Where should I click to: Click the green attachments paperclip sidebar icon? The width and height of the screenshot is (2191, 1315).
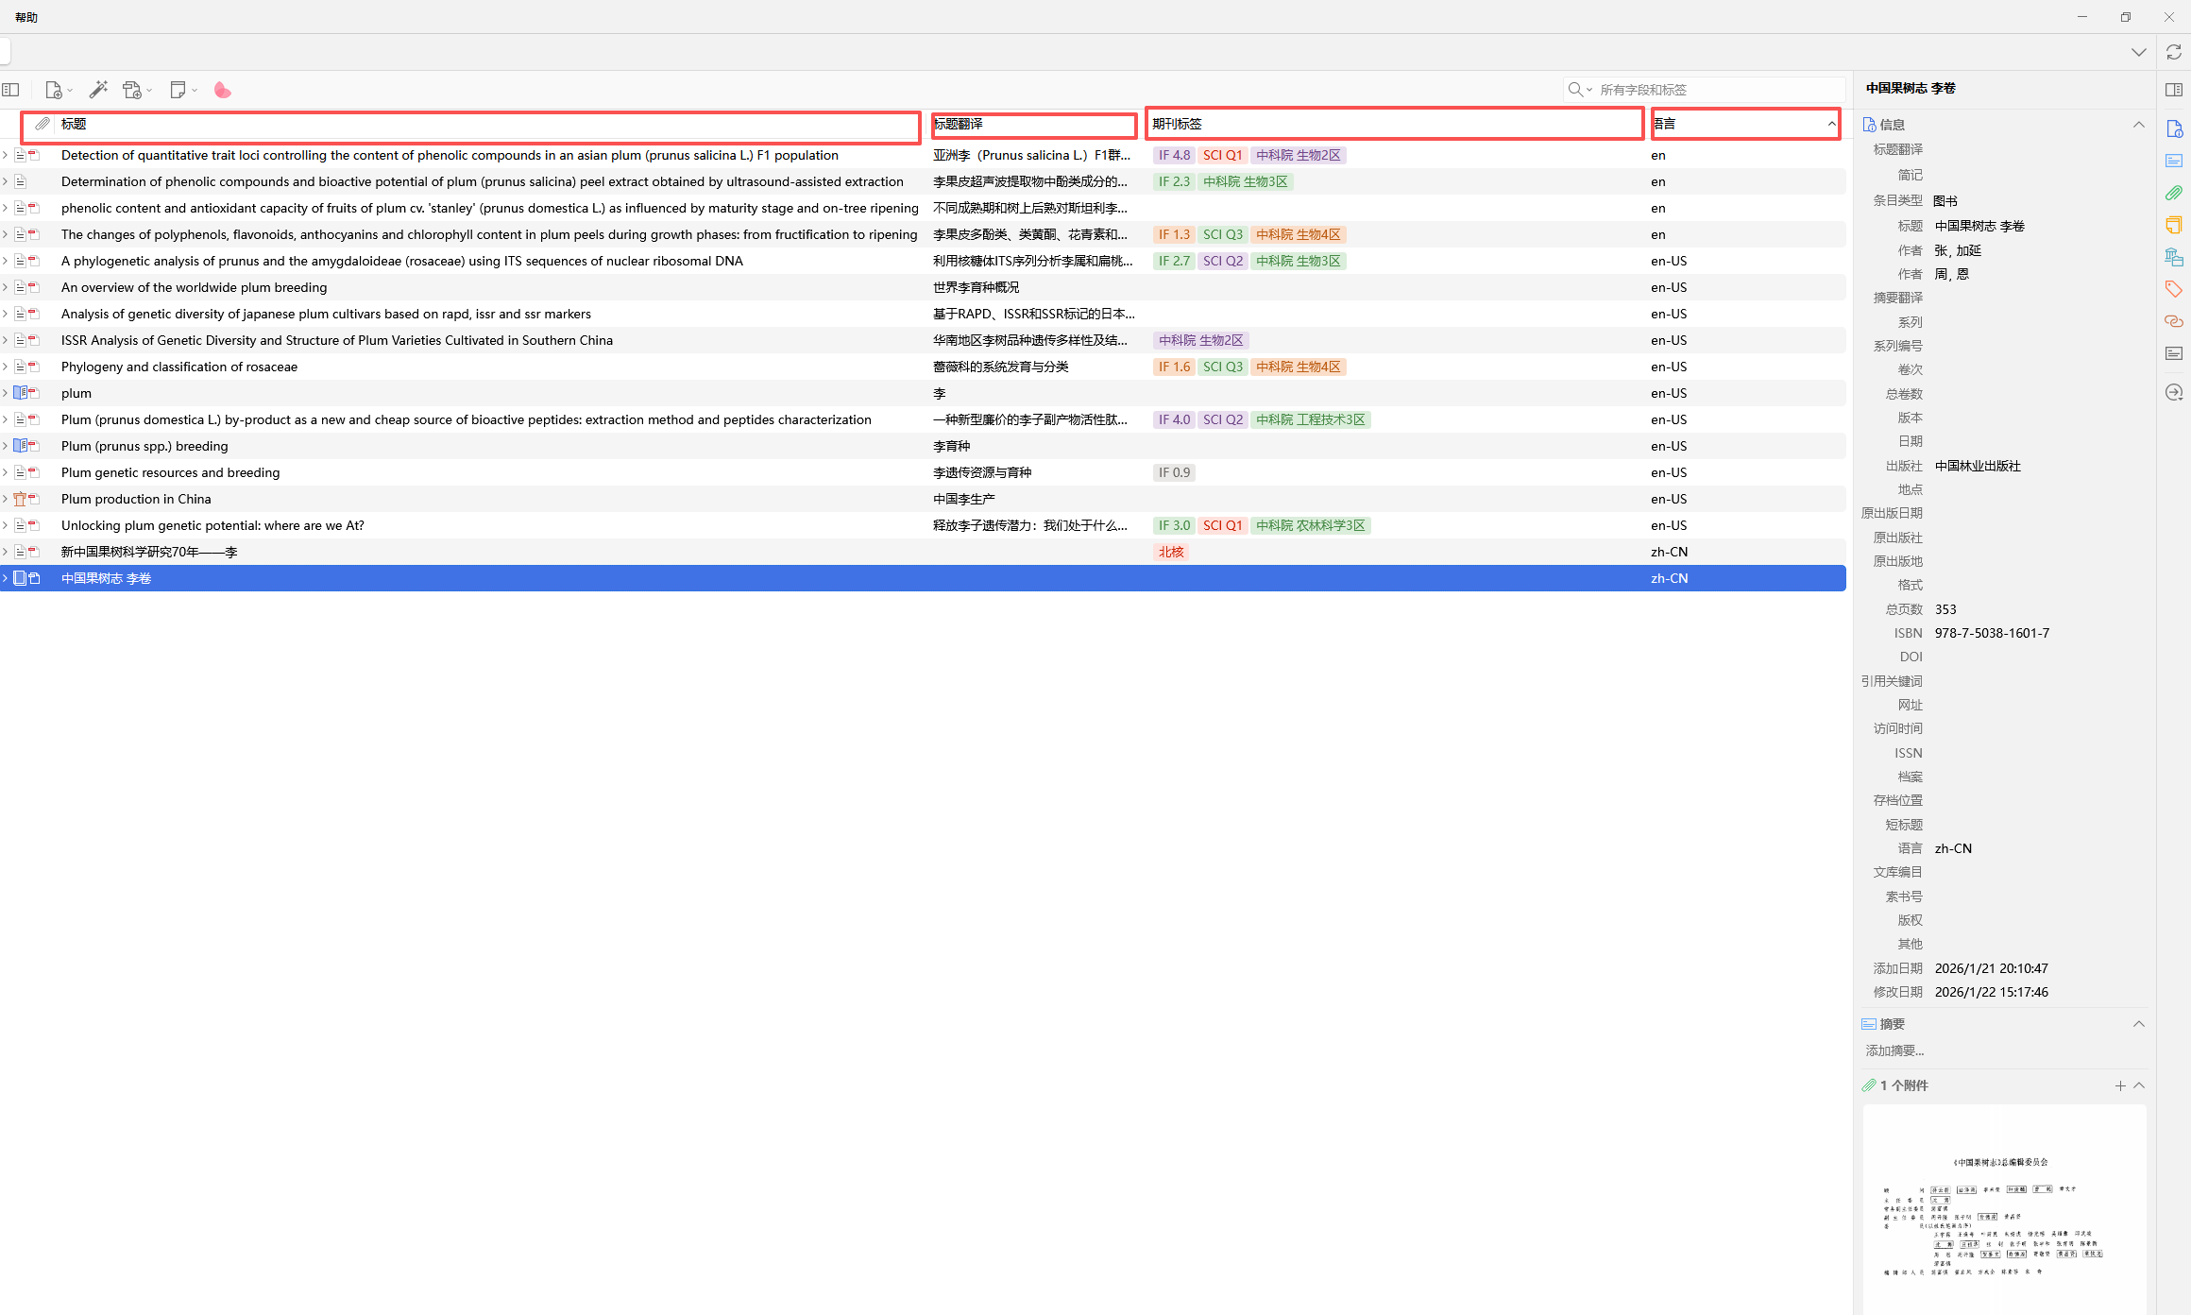[2174, 193]
